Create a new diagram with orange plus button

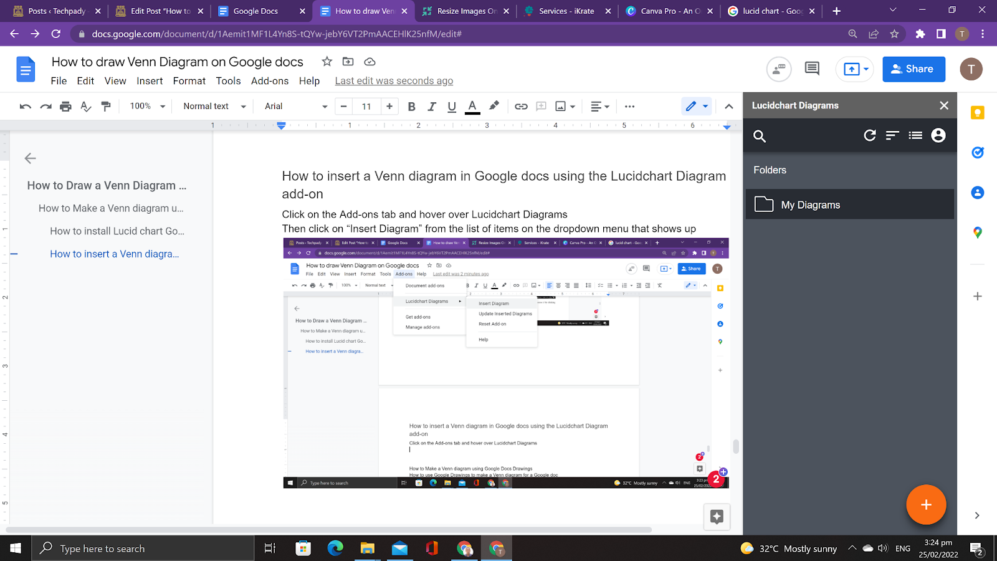pos(926,505)
